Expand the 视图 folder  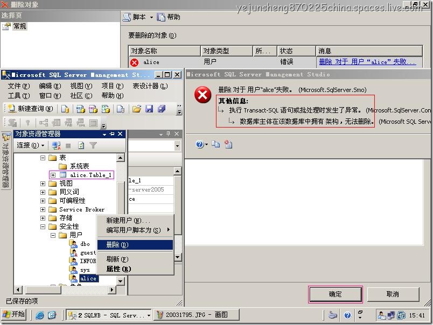tap(43, 183)
